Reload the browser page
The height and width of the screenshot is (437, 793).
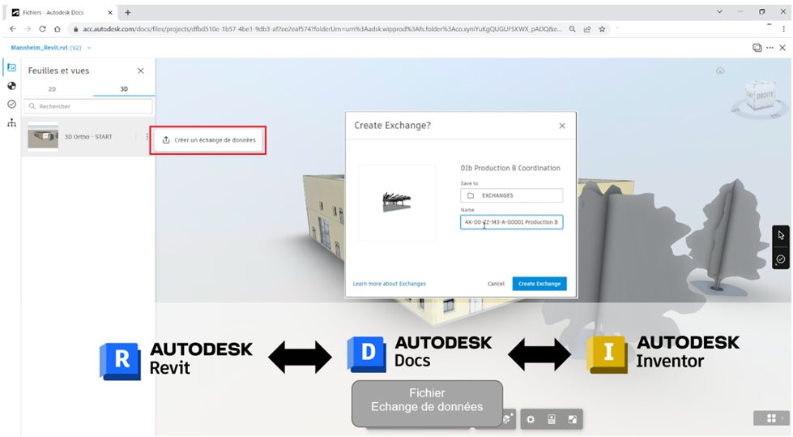(x=42, y=29)
